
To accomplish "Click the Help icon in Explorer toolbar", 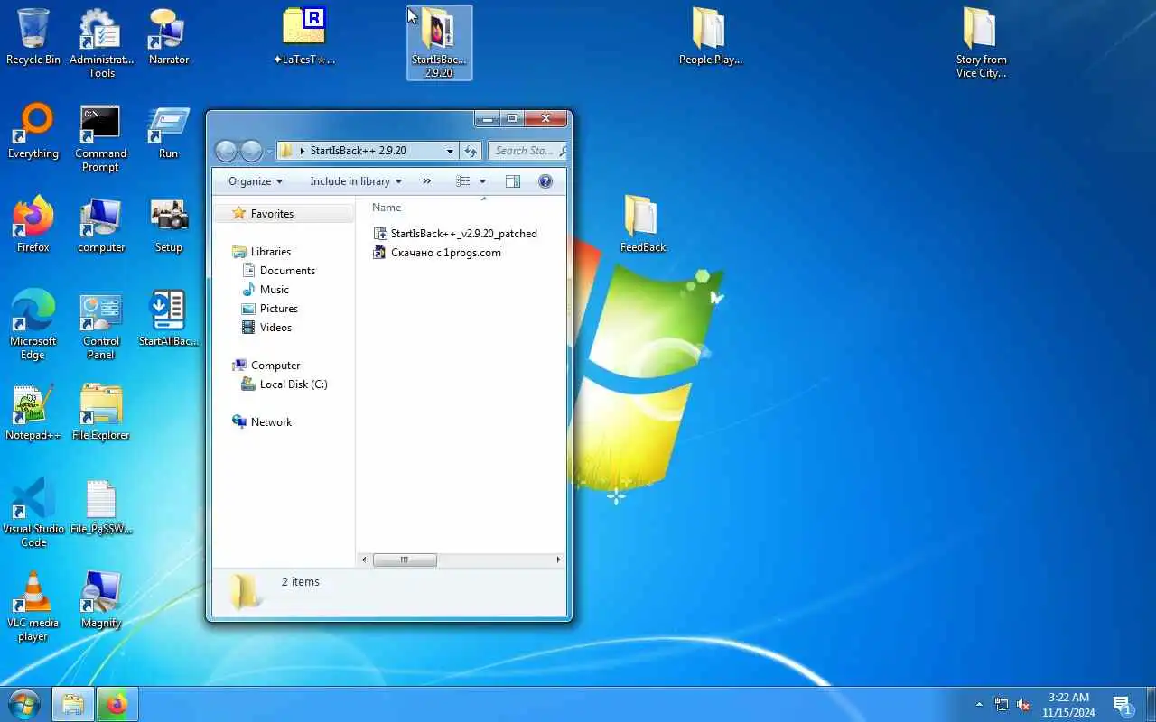I will (545, 181).
